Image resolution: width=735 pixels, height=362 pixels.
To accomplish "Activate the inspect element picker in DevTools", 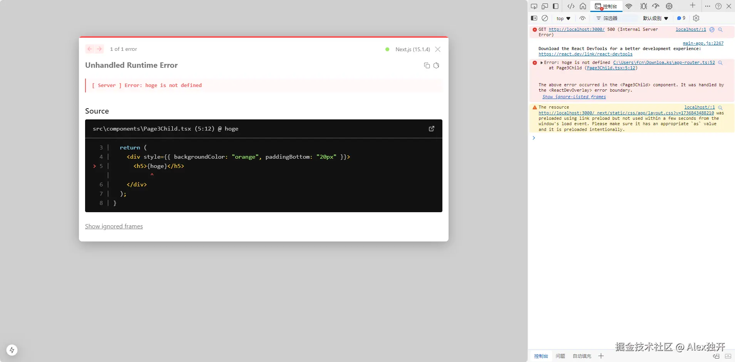I will coord(534,6).
